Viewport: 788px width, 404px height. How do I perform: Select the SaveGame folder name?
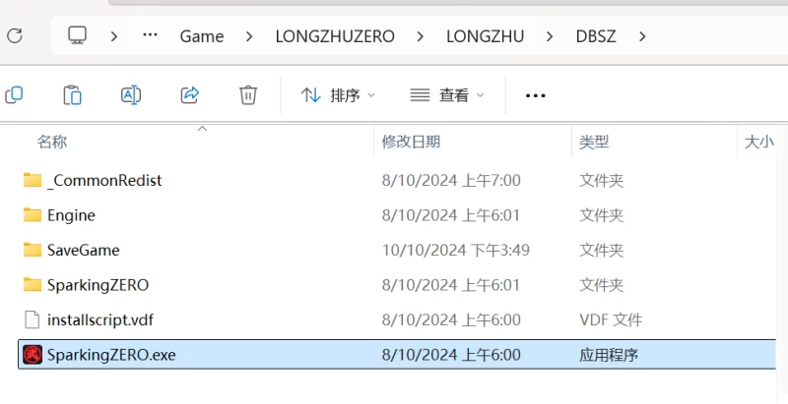tap(84, 250)
